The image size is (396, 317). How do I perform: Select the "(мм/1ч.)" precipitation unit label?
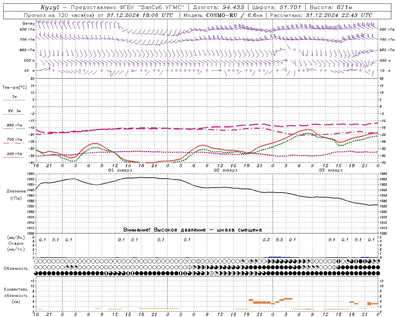click(x=16, y=249)
